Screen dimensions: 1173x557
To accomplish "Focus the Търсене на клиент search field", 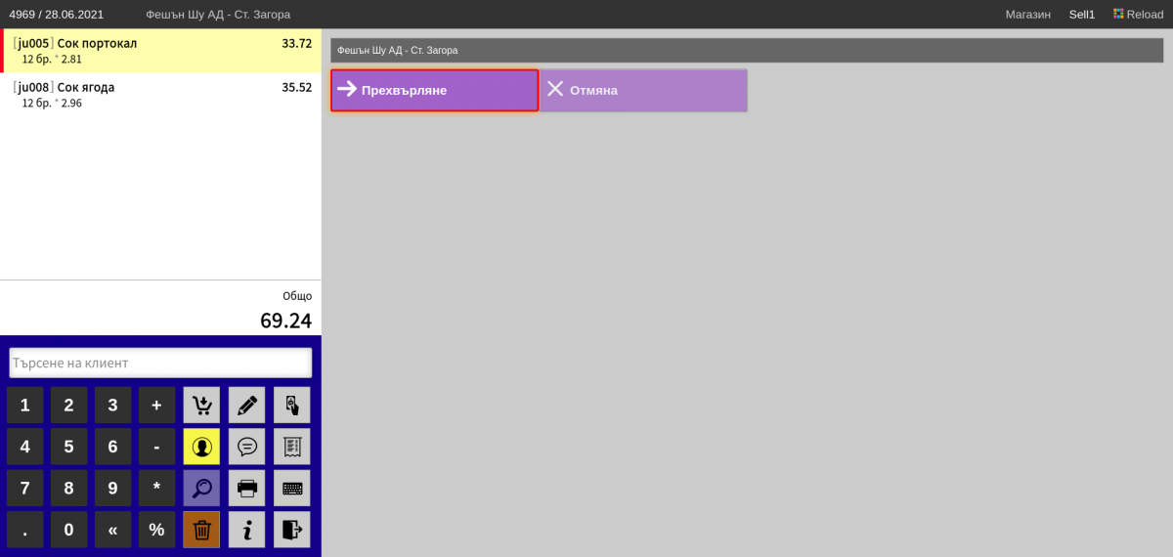I will [x=160, y=363].
